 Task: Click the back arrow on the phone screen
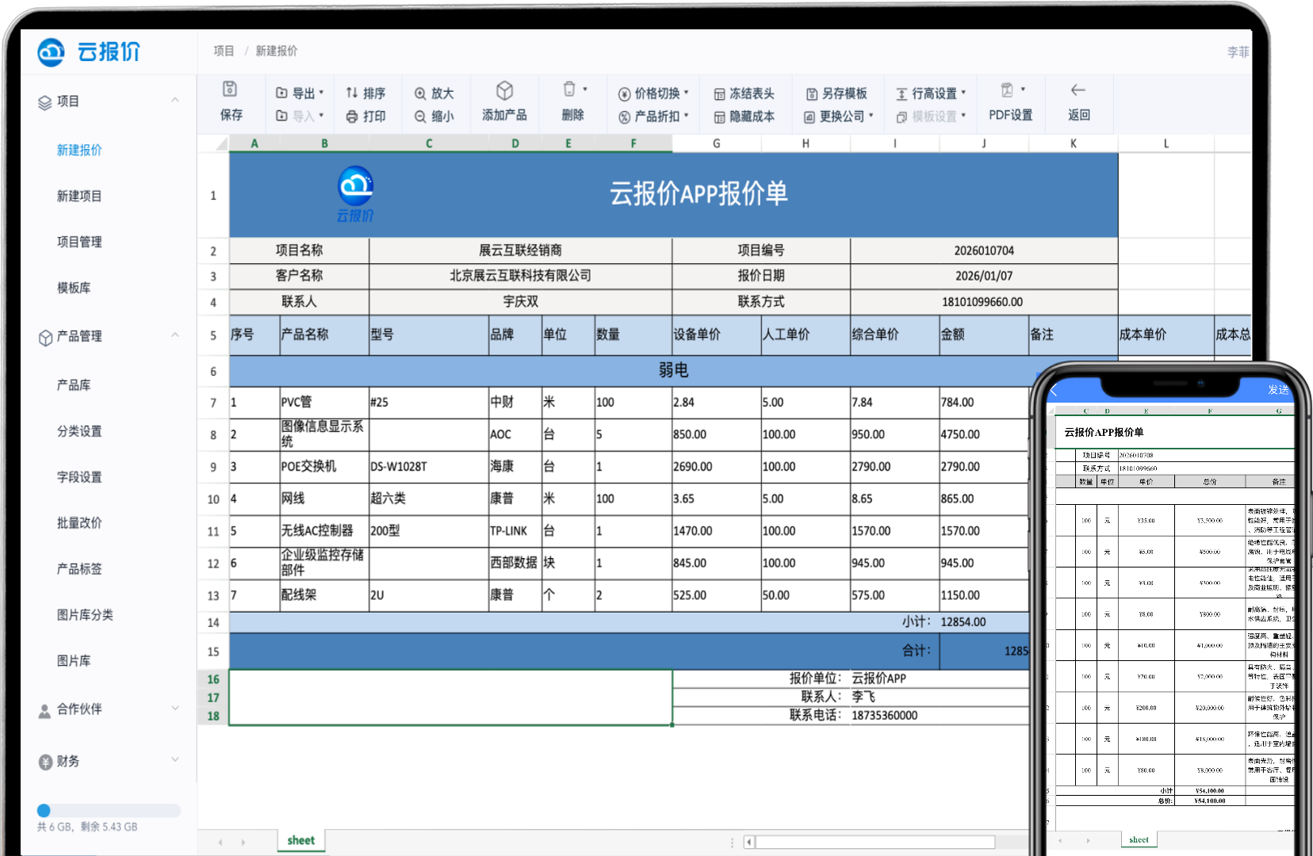coord(1054,390)
